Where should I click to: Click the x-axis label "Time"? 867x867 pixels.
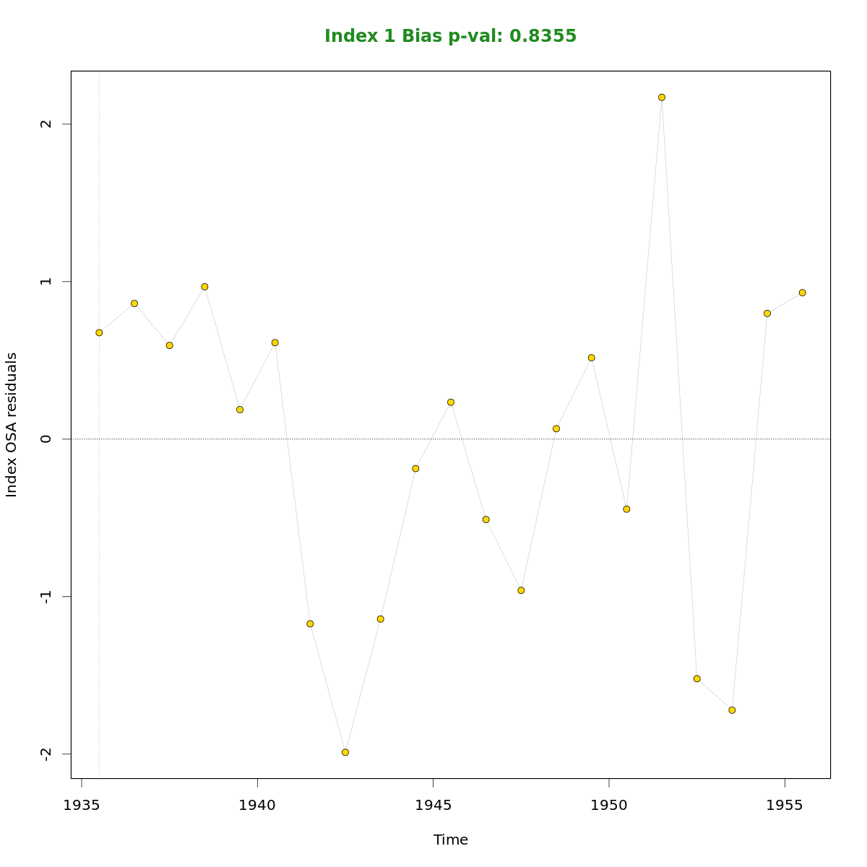450,840
